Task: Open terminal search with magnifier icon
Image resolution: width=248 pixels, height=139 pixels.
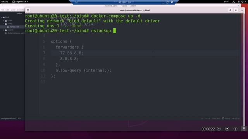Action: pos(230,10)
